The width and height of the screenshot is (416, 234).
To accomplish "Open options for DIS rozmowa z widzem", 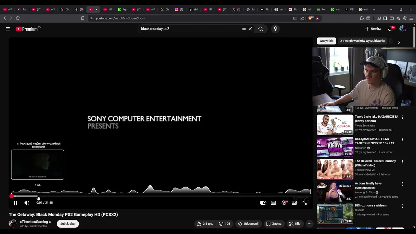I will [402, 206].
